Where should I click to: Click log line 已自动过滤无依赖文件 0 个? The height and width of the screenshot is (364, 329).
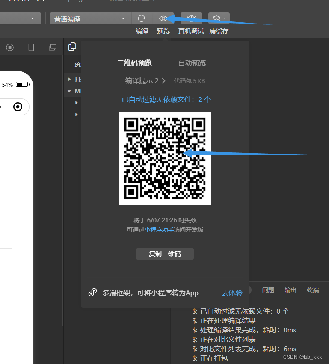(x=241, y=311)
